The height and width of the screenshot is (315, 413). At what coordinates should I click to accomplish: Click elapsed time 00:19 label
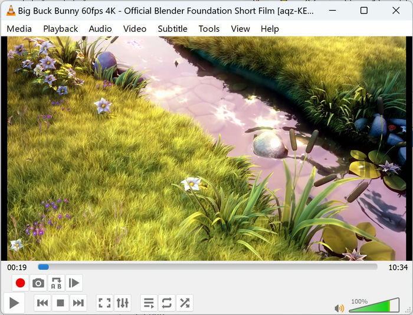click(x=17, y=268)
